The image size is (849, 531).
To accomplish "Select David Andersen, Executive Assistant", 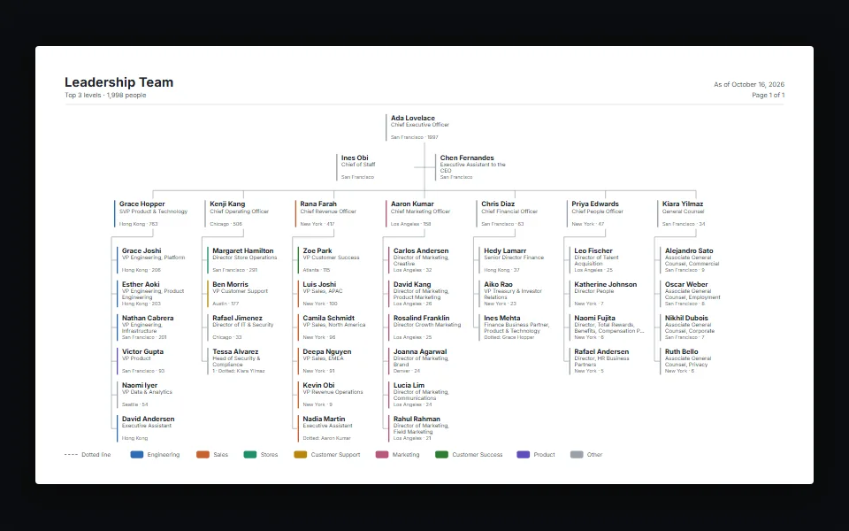I will coord(154,428).
